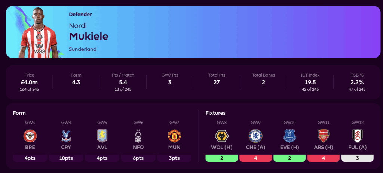Select the Fulham badge for GW12

[x=358, y=136]
